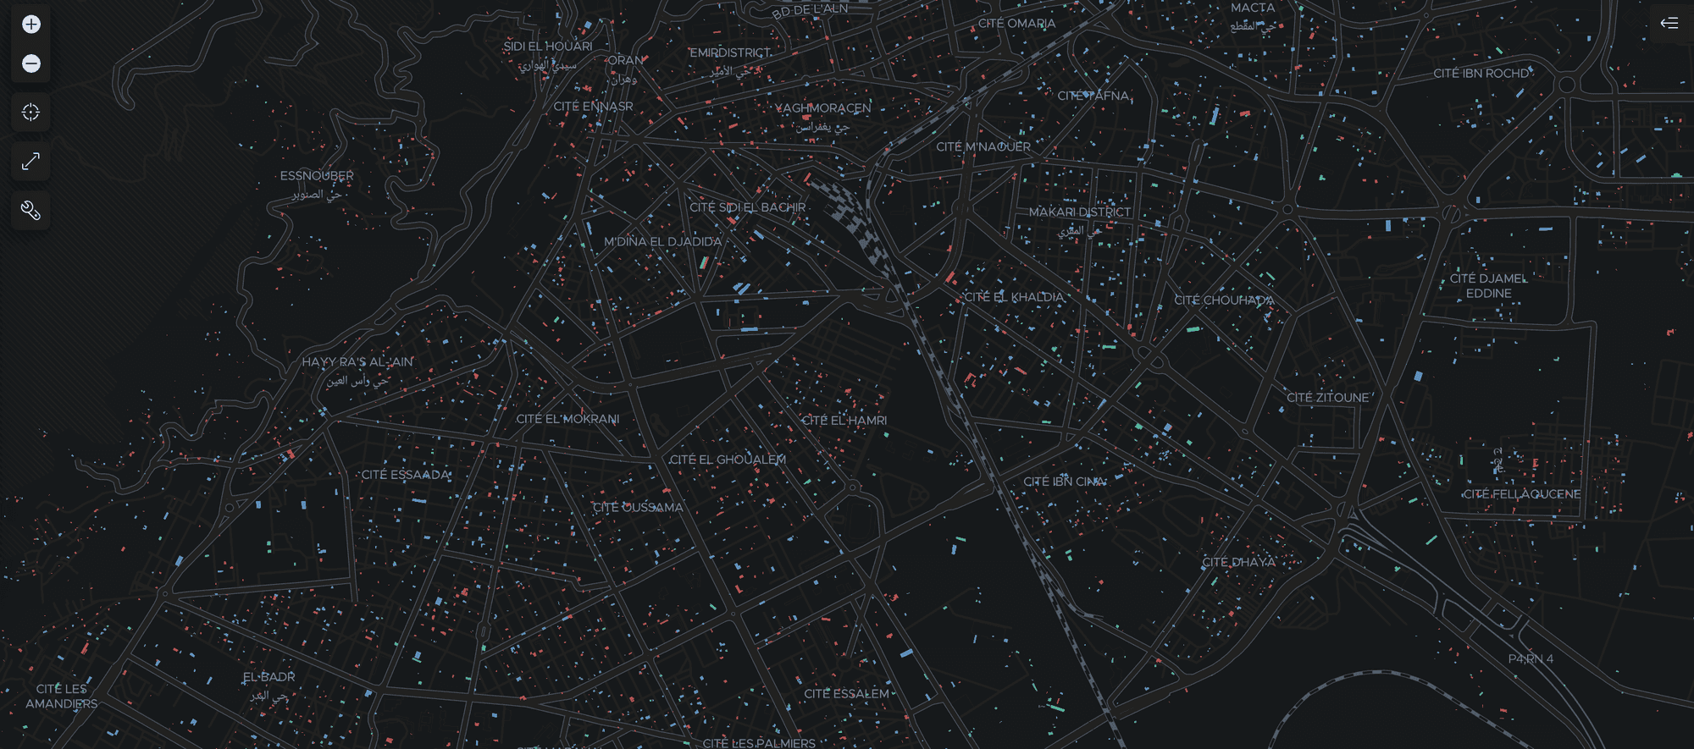Select the CITÉ EL GHOUALEM label

tap(728, 460)
